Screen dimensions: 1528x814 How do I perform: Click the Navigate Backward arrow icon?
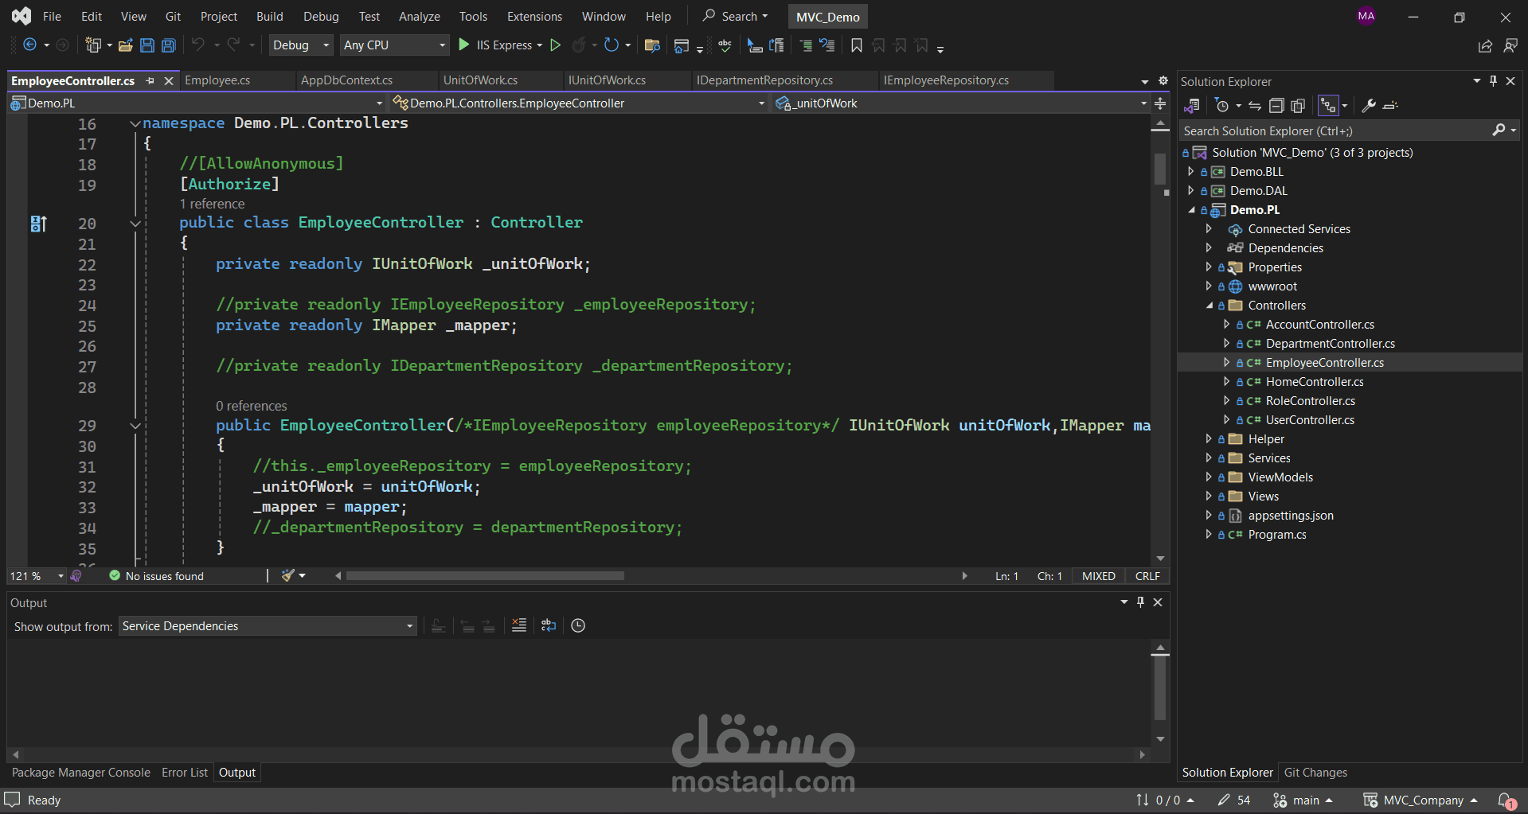tap(30, 45)
